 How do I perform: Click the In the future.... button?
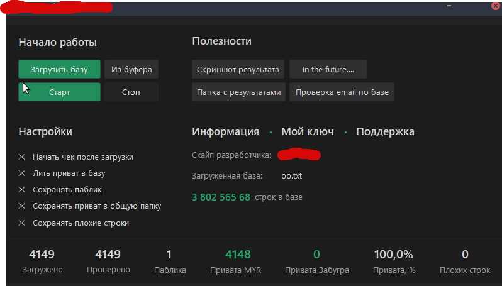click(x=328, y=69)
